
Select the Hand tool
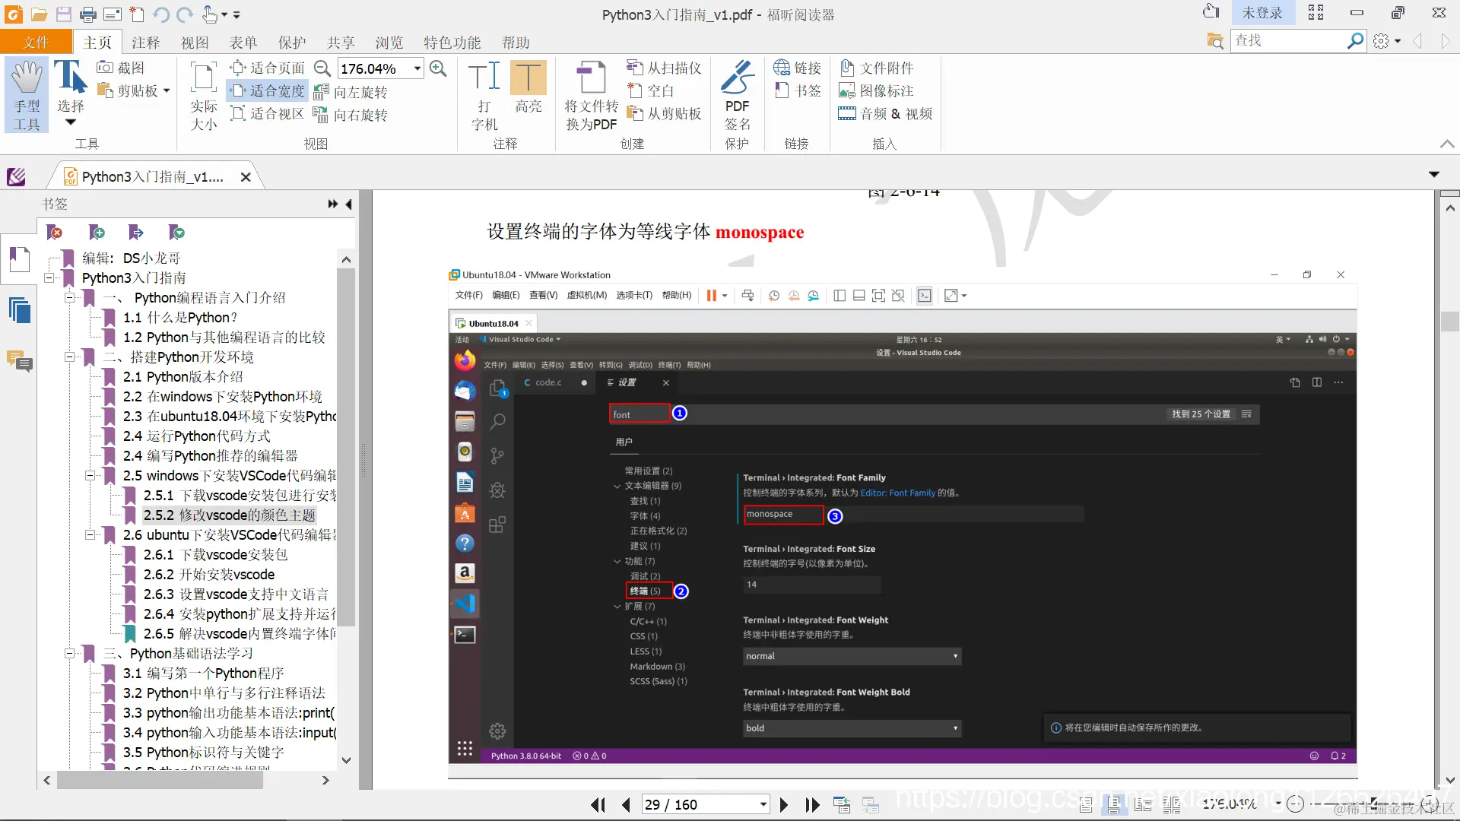(x=27, y=94)
